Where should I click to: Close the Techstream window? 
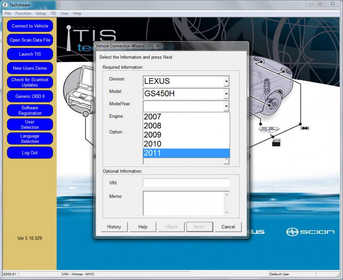pos(333,4)
